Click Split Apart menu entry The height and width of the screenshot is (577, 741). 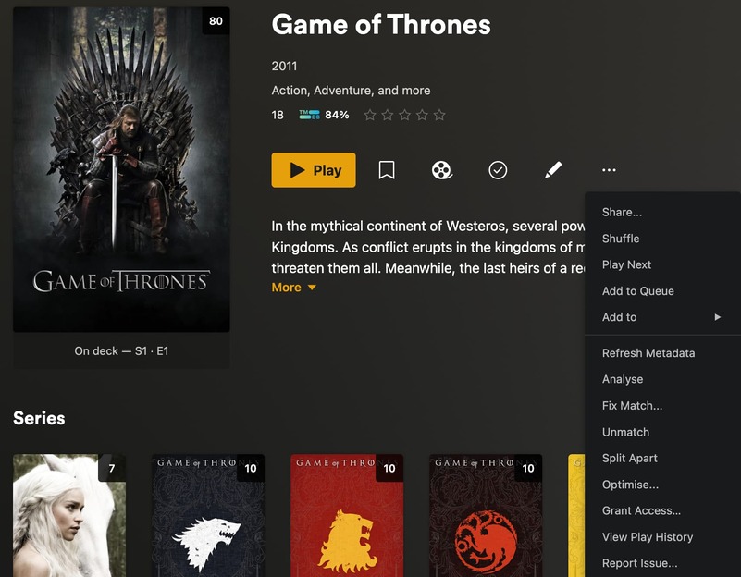(662, 458)
